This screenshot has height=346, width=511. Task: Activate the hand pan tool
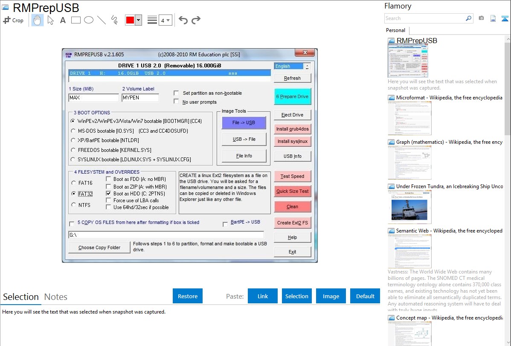click(38, 20)
